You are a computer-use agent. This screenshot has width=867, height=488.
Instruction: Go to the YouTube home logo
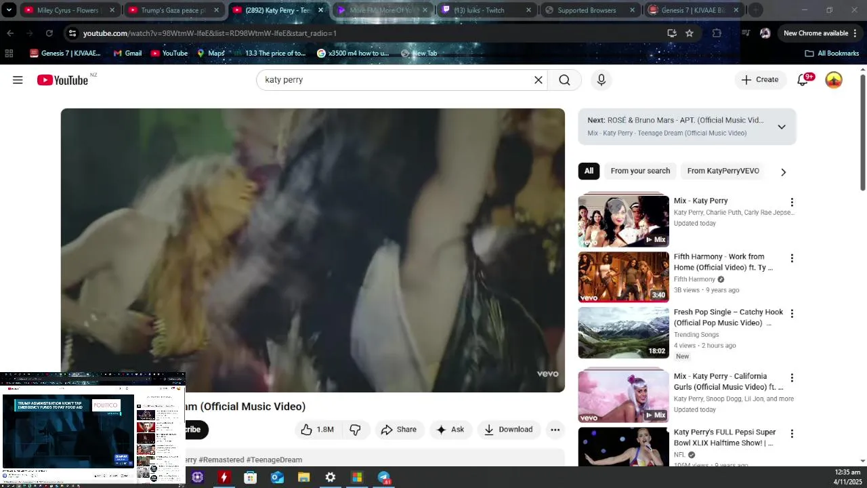(62, 80)
